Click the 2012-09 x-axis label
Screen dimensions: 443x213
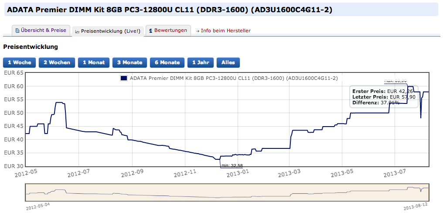(x=133, y=173)
